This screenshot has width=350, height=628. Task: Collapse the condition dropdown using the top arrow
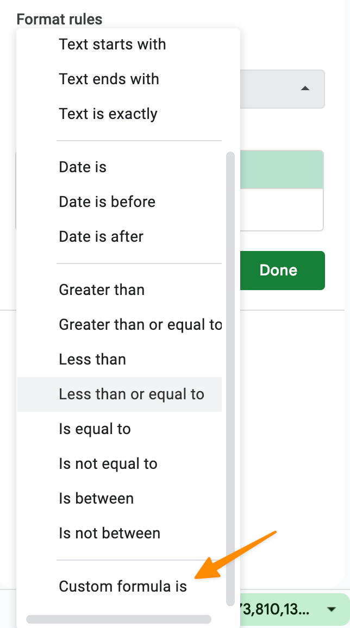click(305, 89)
